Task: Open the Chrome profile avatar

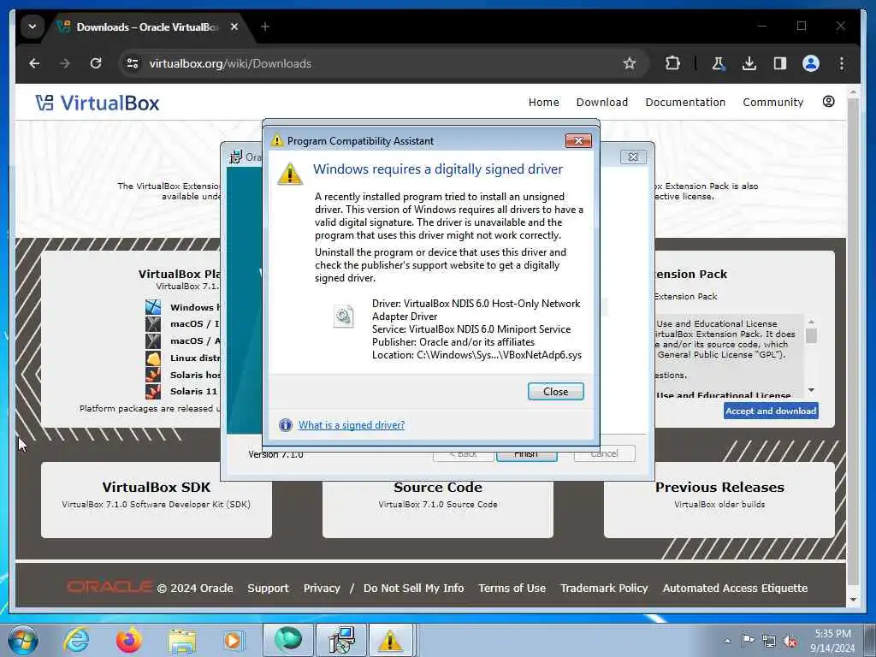Action: pos(811,63)
